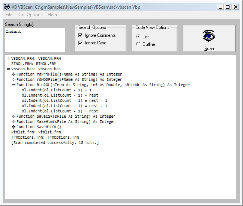Uncheck the Ignore Case checkbox
The height and width of the screenshot is (206, 243).
80,43
